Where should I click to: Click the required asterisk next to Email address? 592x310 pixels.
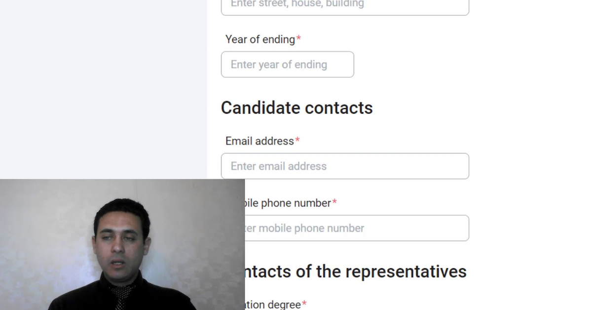(x=297, y=141)
